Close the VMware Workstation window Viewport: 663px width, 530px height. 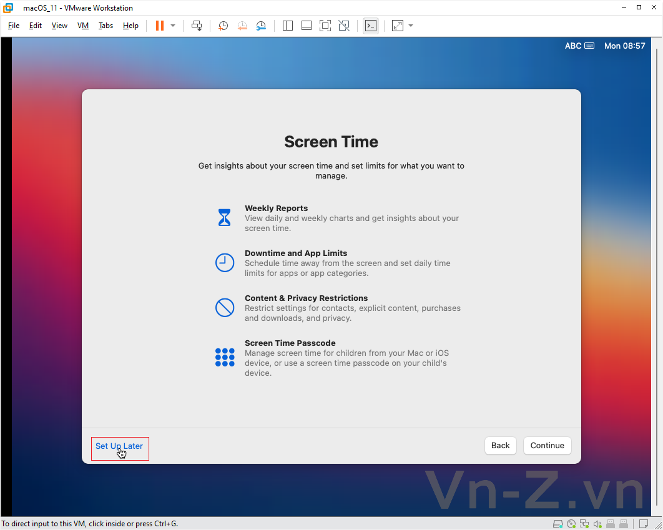coord(654,7)
